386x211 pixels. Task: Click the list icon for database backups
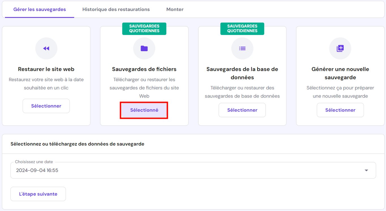[242, 48]
